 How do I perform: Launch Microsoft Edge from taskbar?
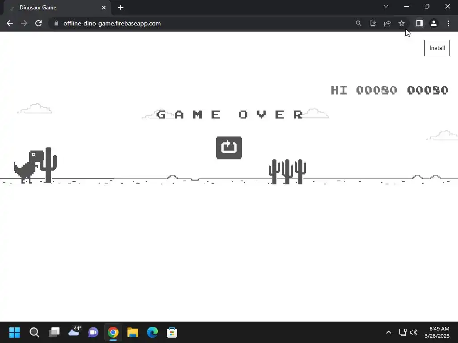(152, 332)
